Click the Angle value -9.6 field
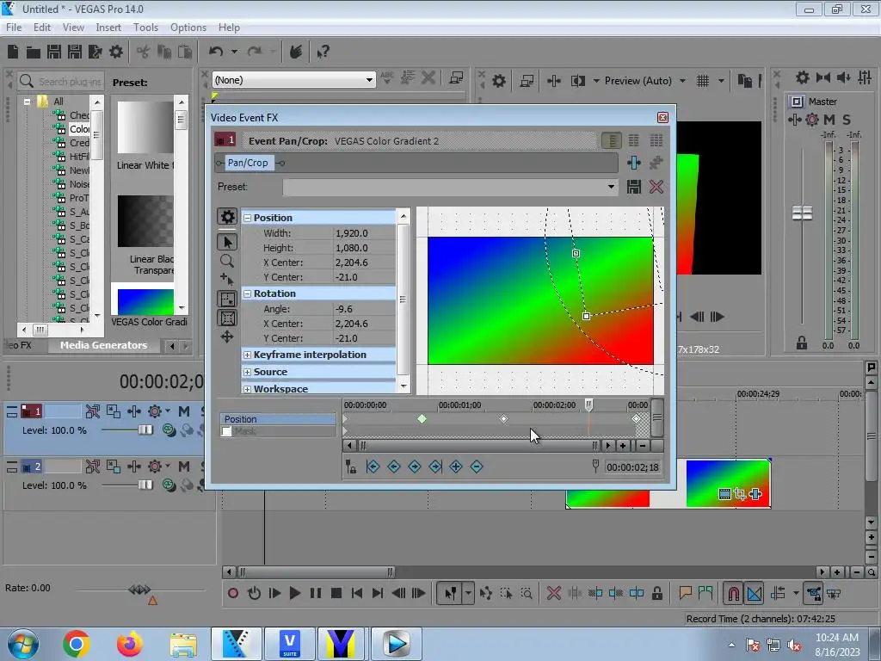The width and height of the screenshot is (881, 661). (x=364, y=309)
